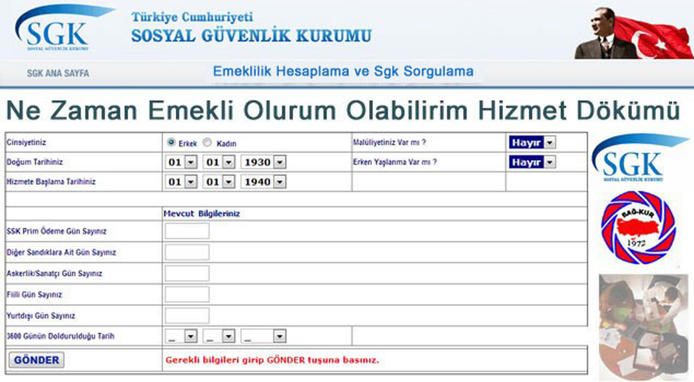This screenshot has width=694, height=382.
Task: Click SSK Prim Ödeme Gün Sayınız field
Action: (x=187, y=231)
